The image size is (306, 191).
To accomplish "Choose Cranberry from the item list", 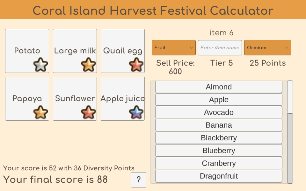I will 219,163.
